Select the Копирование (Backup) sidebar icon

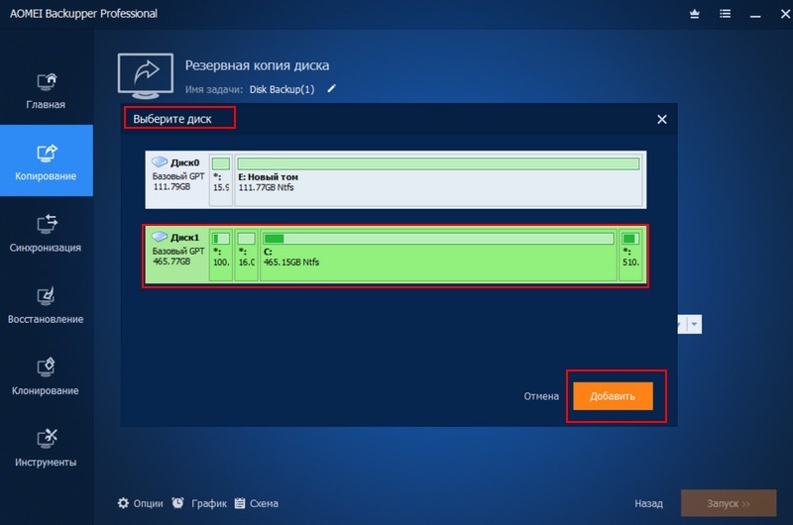tap(47, 161)
